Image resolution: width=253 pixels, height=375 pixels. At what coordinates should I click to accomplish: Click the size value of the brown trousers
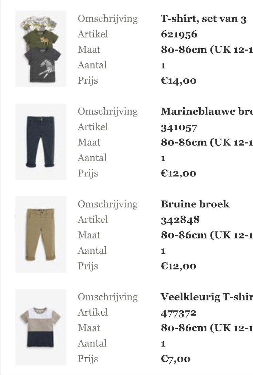point(207,235)
